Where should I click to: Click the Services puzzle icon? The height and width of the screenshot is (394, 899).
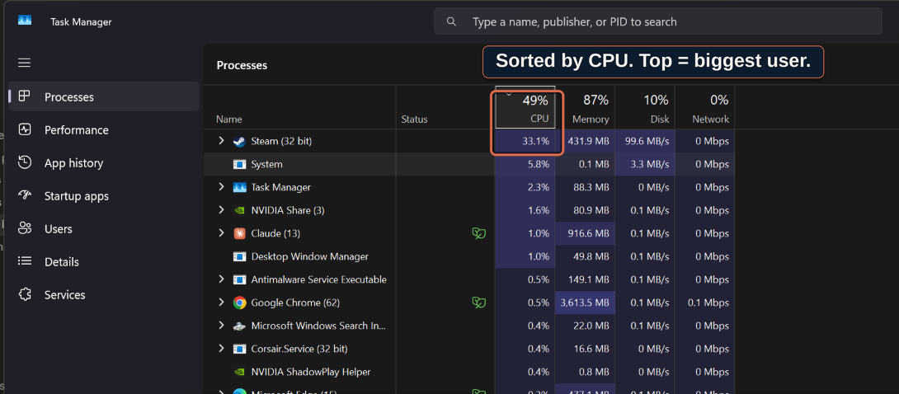24,294
